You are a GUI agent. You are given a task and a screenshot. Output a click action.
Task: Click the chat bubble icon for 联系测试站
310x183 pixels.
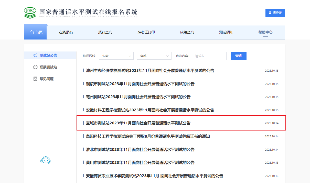point(36,67)
